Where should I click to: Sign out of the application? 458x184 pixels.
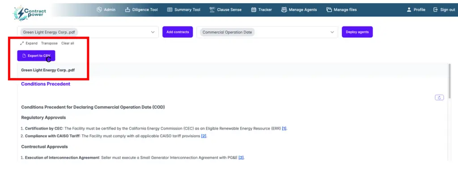click(x=444, y=10)
